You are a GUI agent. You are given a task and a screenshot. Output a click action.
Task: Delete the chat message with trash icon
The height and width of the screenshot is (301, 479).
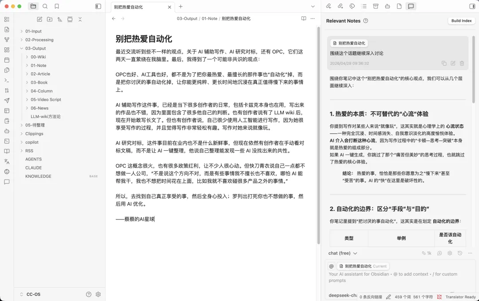[462, 63]
